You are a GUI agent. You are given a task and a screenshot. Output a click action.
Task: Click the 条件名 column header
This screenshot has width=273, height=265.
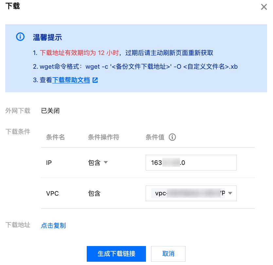coord(56,137)
